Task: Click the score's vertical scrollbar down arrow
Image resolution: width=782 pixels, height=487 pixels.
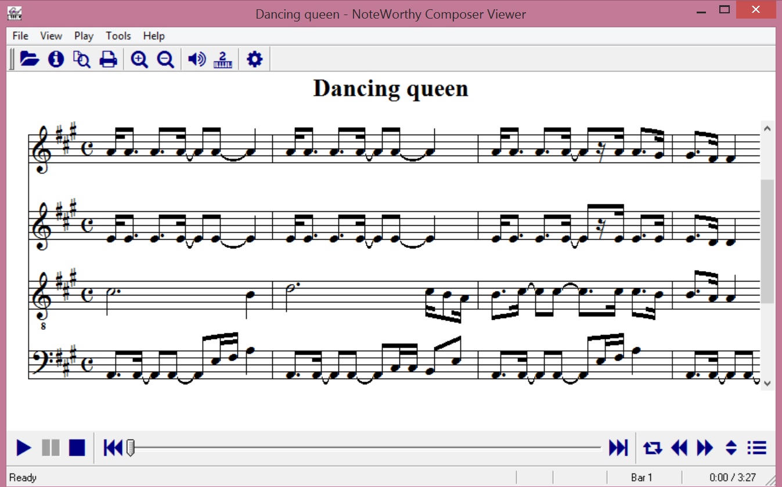Action: pyautogui.click(x=767, y=383)
